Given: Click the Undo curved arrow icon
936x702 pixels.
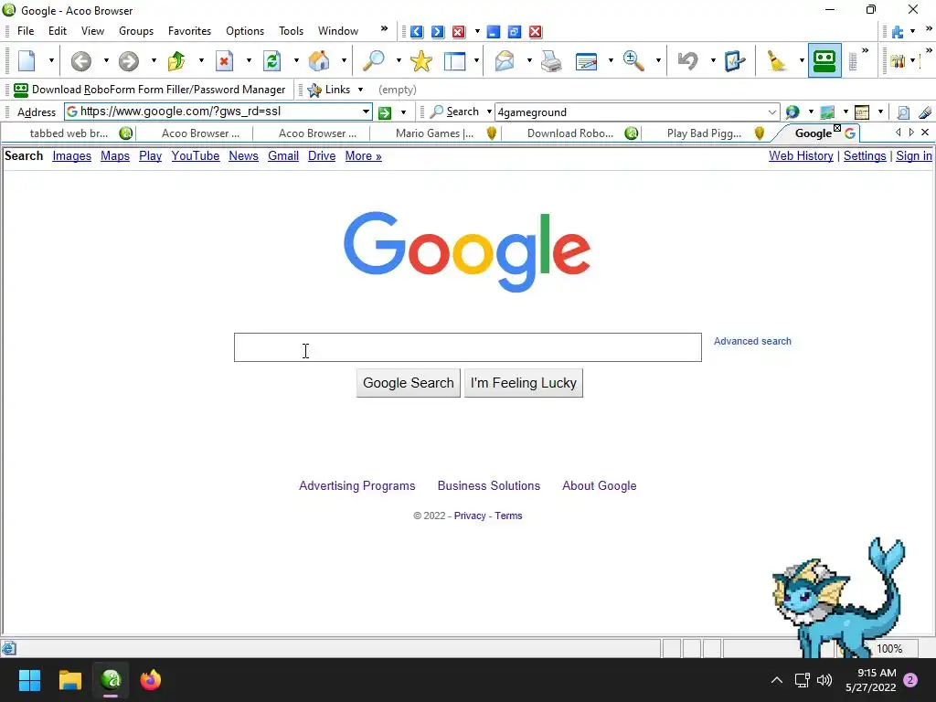Looking at the screenshot, I should (687, 61).
